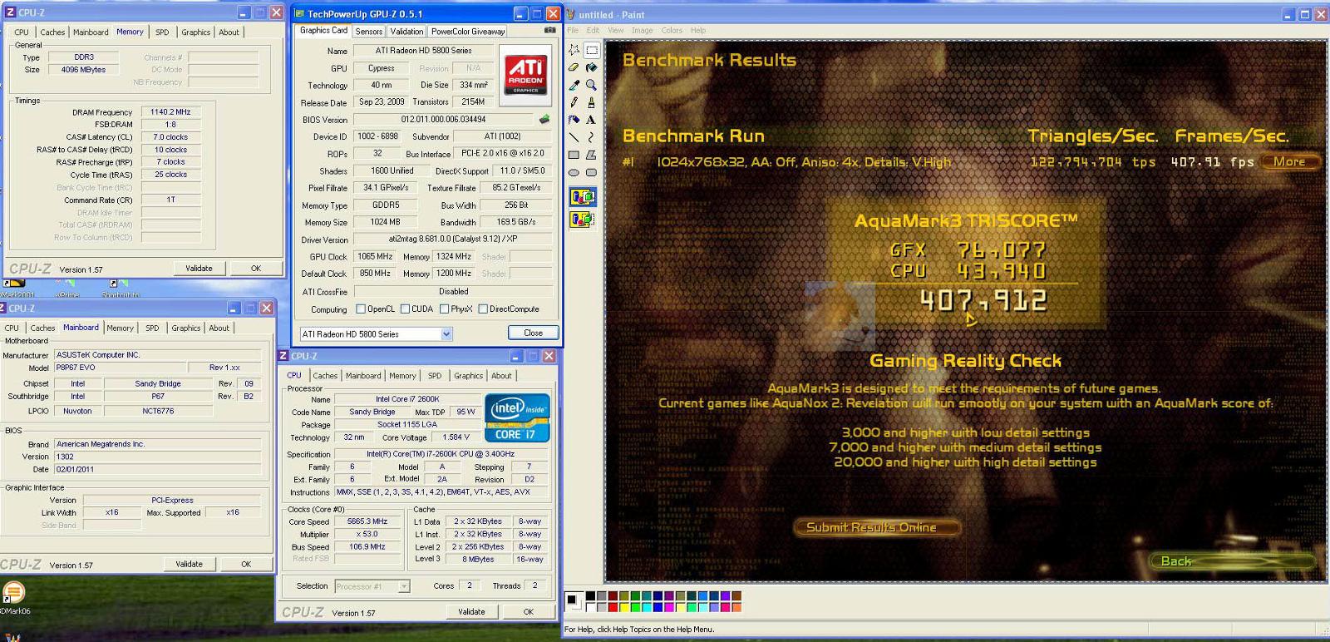Click the DRAM Frequency 1140.2 MHz field
1330x642 pixels.
tap(170, 112)
